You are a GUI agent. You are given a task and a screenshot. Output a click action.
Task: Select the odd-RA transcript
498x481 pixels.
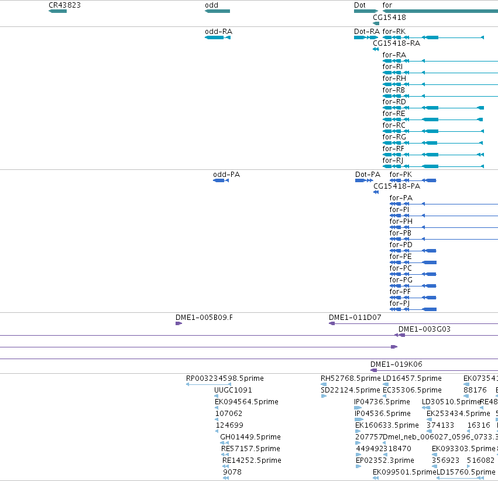tap(218, 37)
